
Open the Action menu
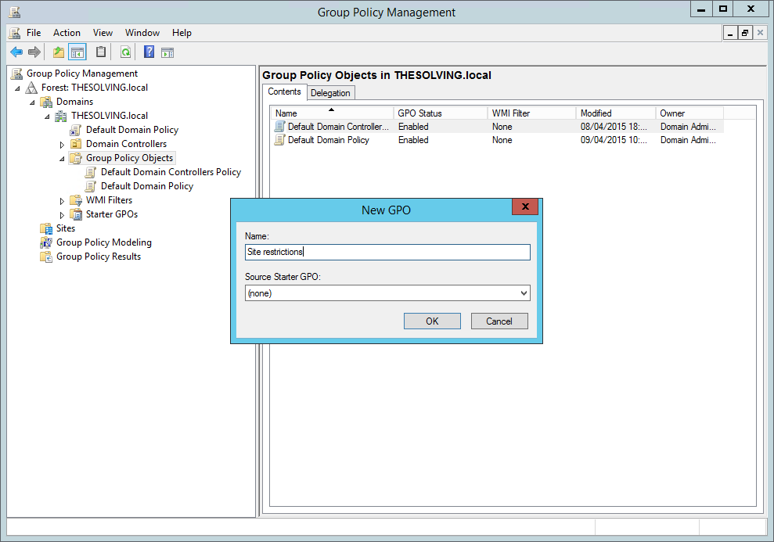point(67,33)
